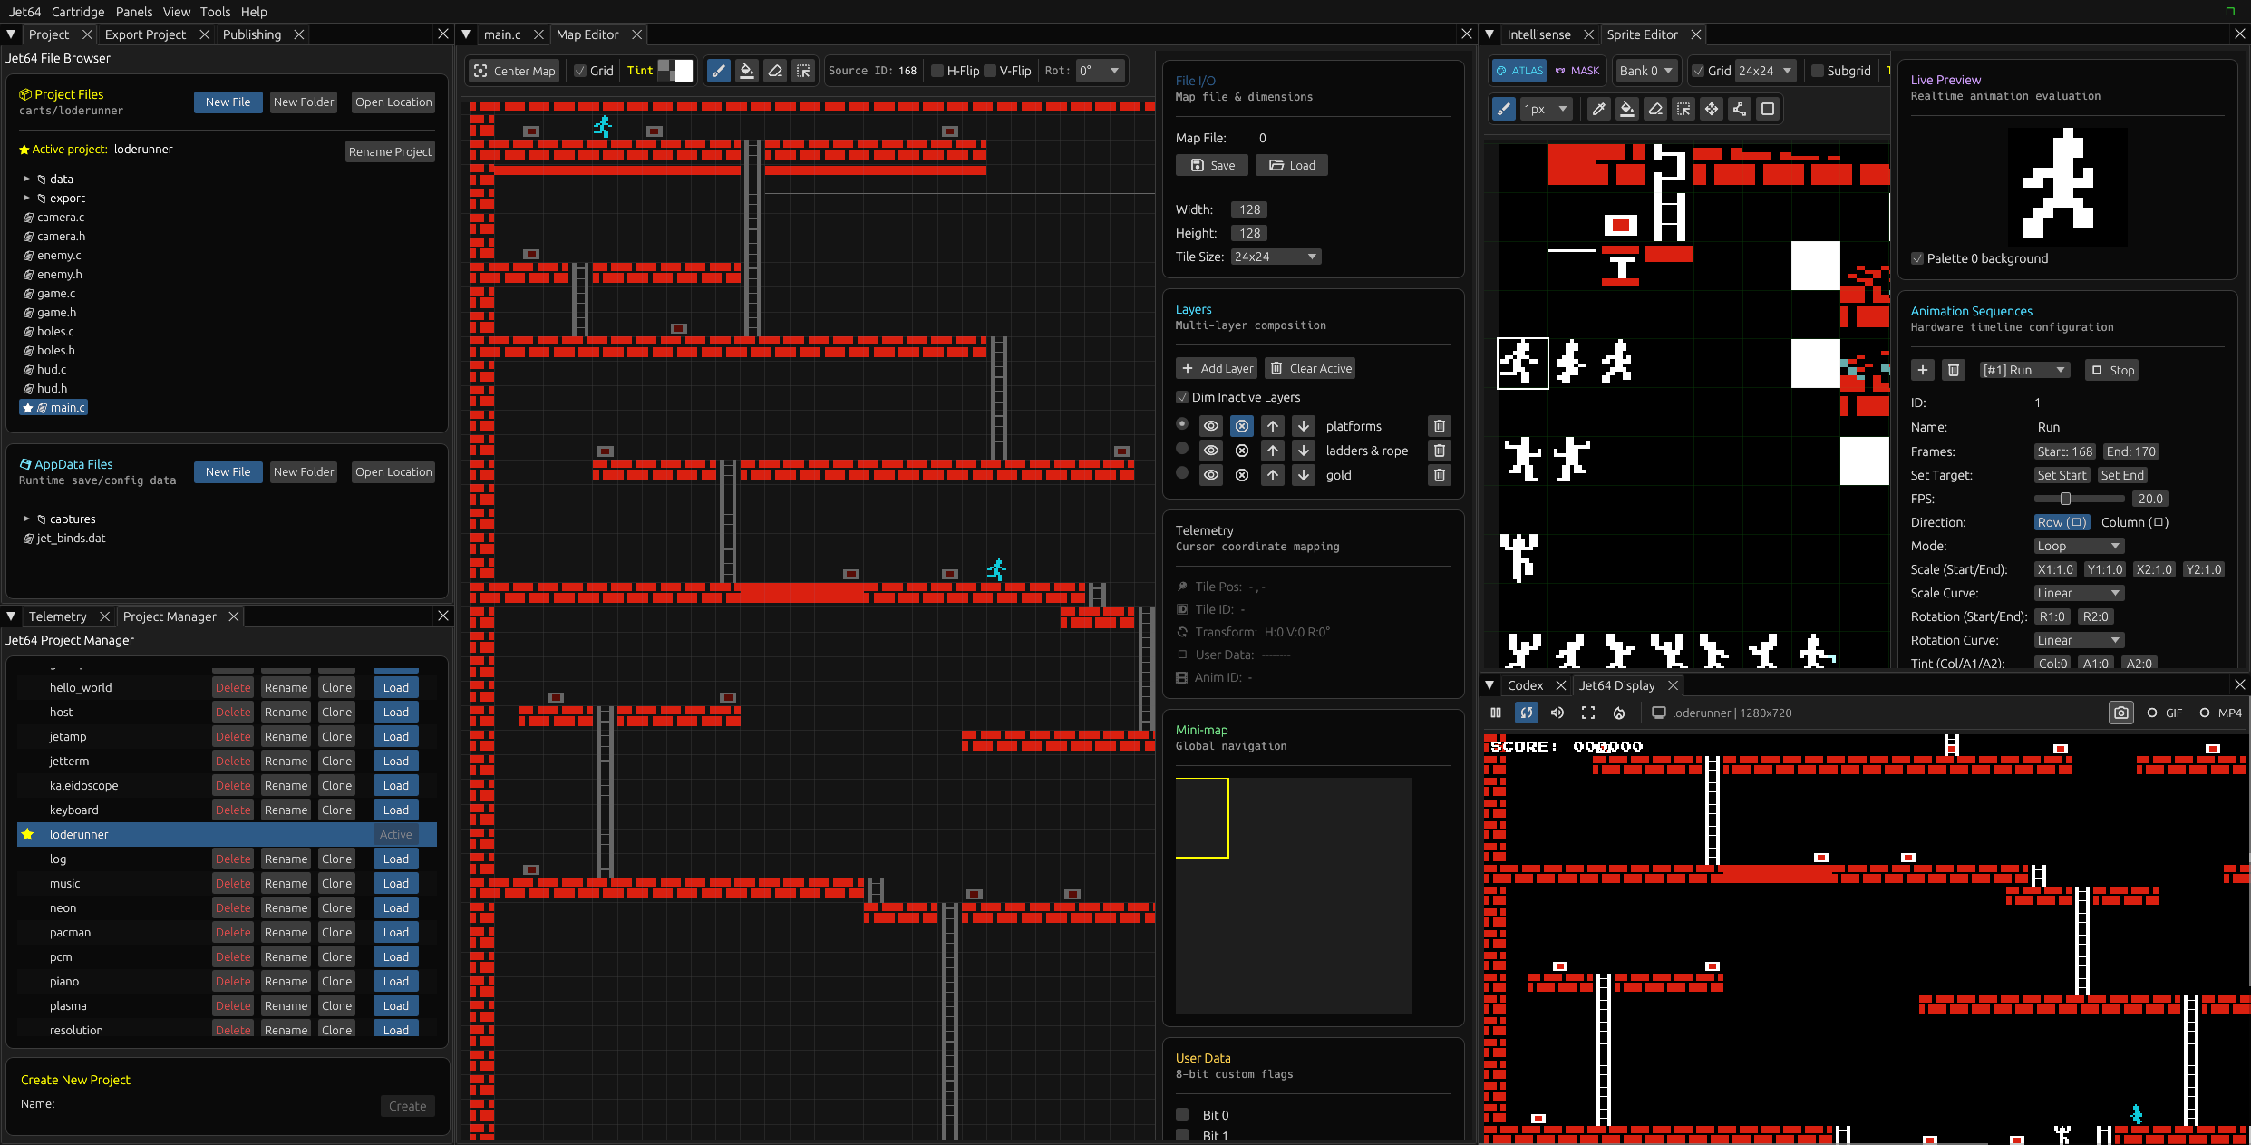2251x1145 pixels.
Task: Adjust the FPS slider
Action: pos(2079,499)
